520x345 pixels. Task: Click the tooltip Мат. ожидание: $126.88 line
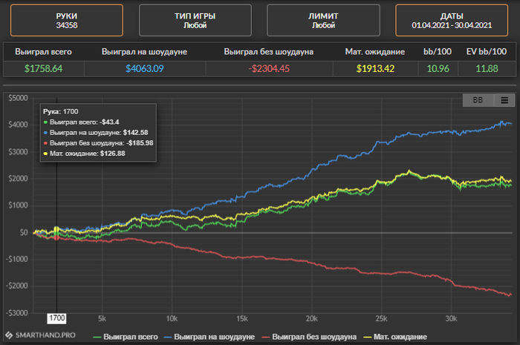pyautogui.click(x=84, y=154)
